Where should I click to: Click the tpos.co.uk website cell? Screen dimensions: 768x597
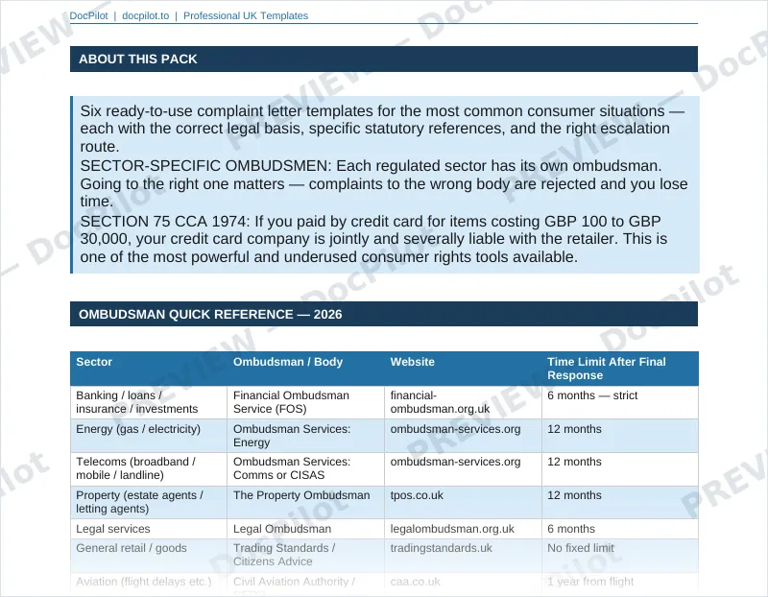coord(463,502)
